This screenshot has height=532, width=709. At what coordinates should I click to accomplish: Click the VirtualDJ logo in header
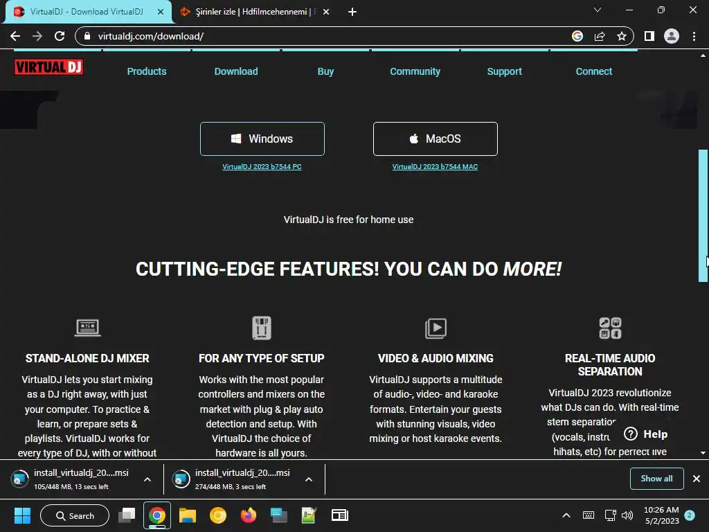[48, 67]
